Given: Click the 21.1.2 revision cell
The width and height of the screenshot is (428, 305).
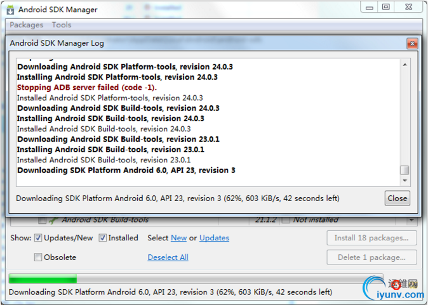Looking at the screenshot, I should pos(265,220).
